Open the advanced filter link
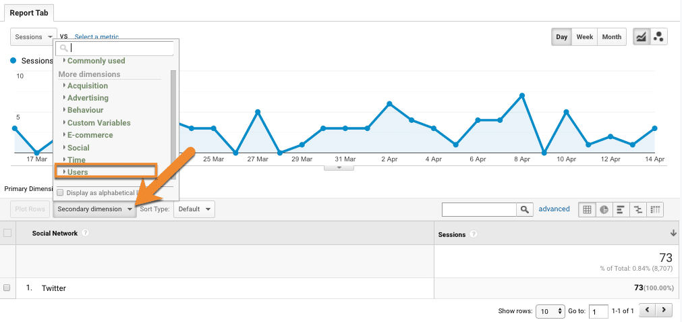The height and width of the screenshot is (322, 682). [x=554, y=209]
